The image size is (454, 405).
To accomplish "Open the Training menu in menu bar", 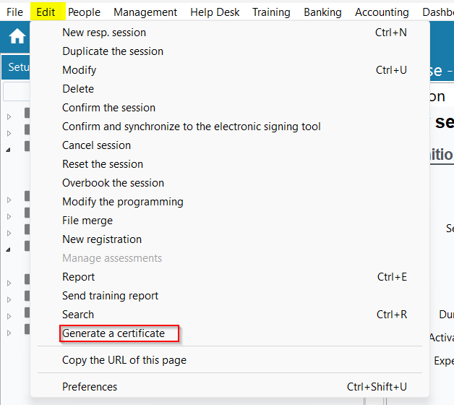I will (271, 12).
